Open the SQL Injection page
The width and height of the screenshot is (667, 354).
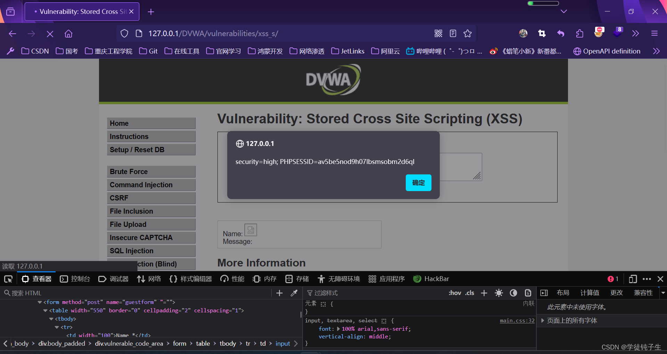151,251
